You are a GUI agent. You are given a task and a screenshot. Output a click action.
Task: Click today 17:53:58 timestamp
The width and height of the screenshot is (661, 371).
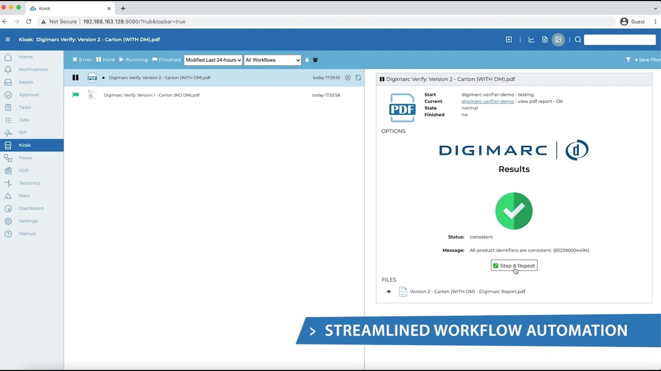[x=326, y=95]
